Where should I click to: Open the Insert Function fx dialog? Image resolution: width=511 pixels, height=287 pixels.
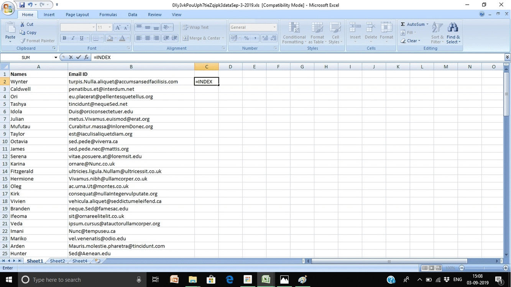86,57
